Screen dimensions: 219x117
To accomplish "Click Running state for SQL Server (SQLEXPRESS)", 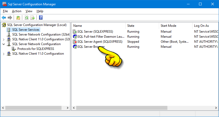I will tap(133, 32).
